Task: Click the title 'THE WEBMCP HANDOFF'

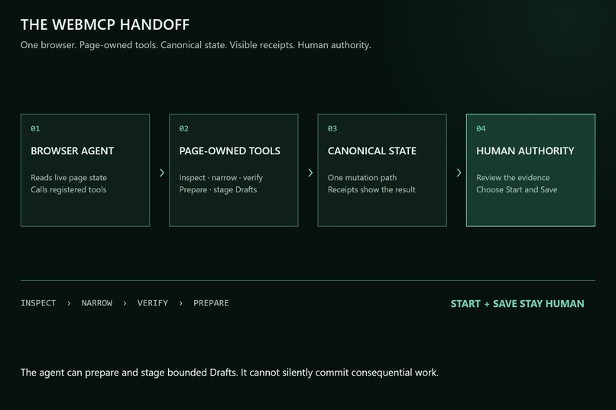Action: click(105, 24)
